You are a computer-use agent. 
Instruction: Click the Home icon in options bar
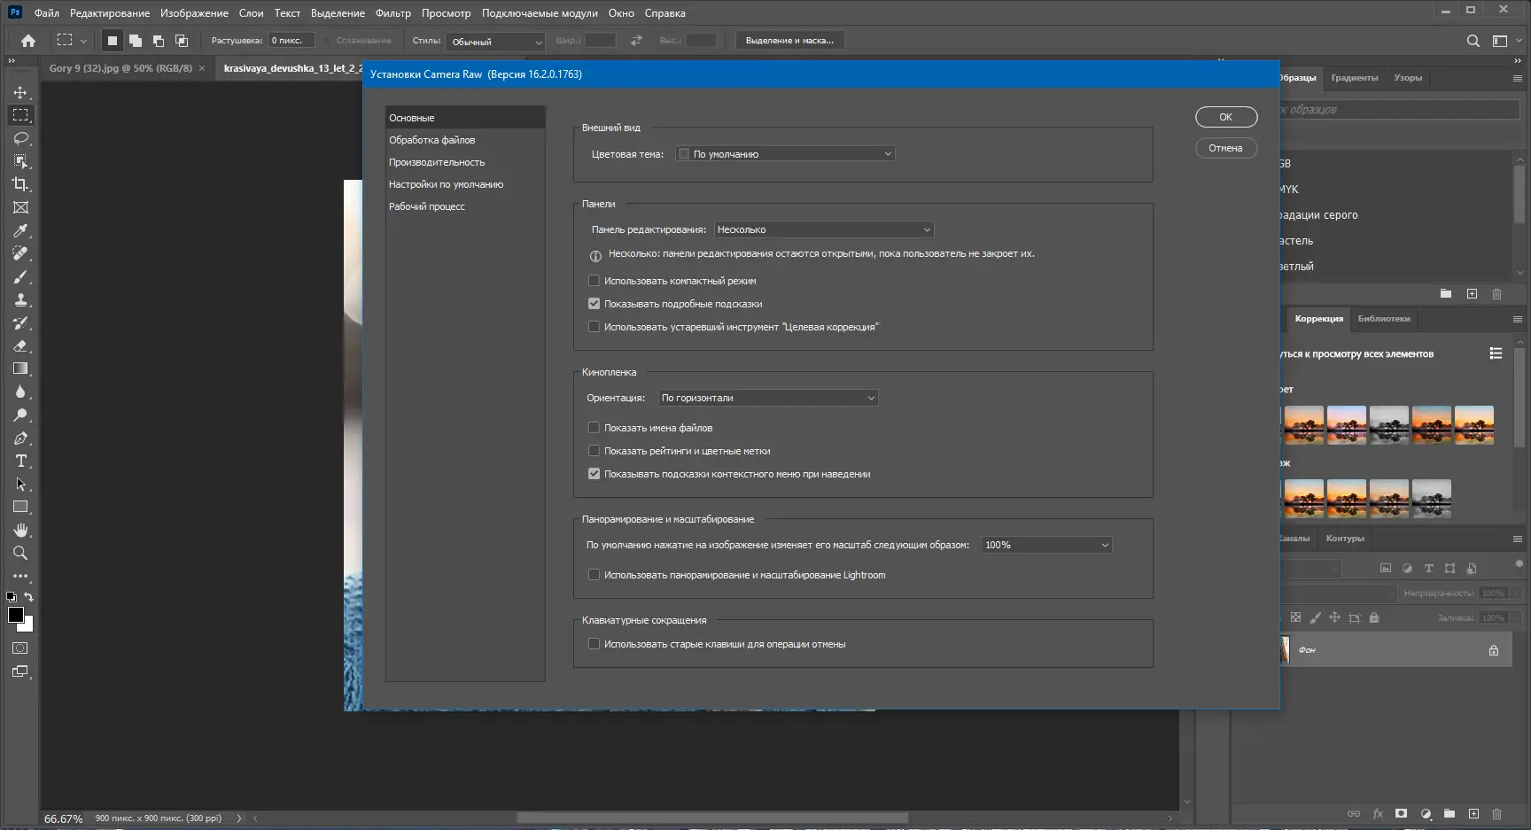28,41
